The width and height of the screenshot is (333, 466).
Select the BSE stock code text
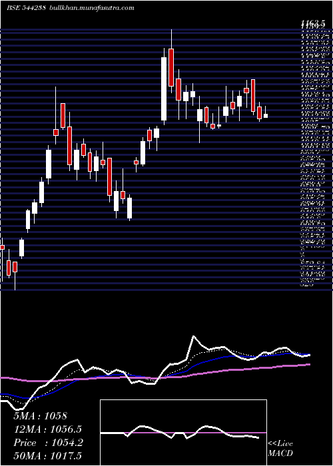pos(26,8)
